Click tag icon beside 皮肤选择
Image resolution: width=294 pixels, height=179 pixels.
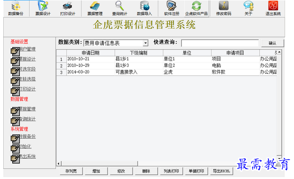[x=15, y=81]
